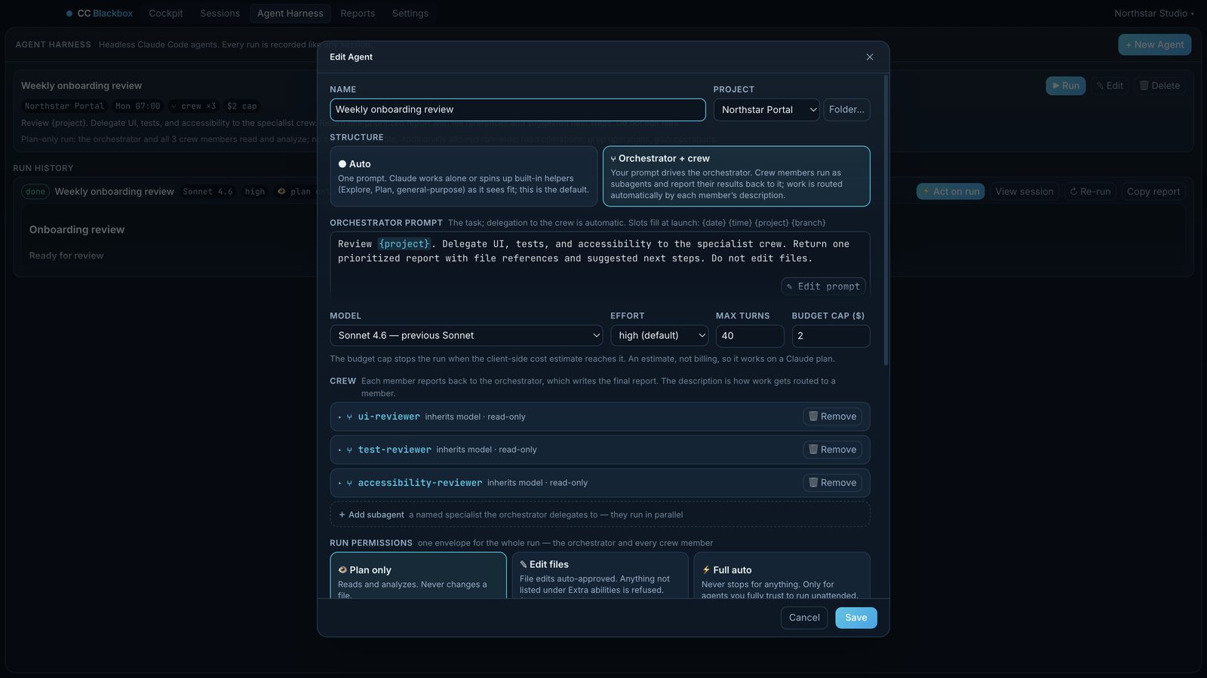Click the Edit Agent dialog's vertical scrollbar

[x=886, y=220]
